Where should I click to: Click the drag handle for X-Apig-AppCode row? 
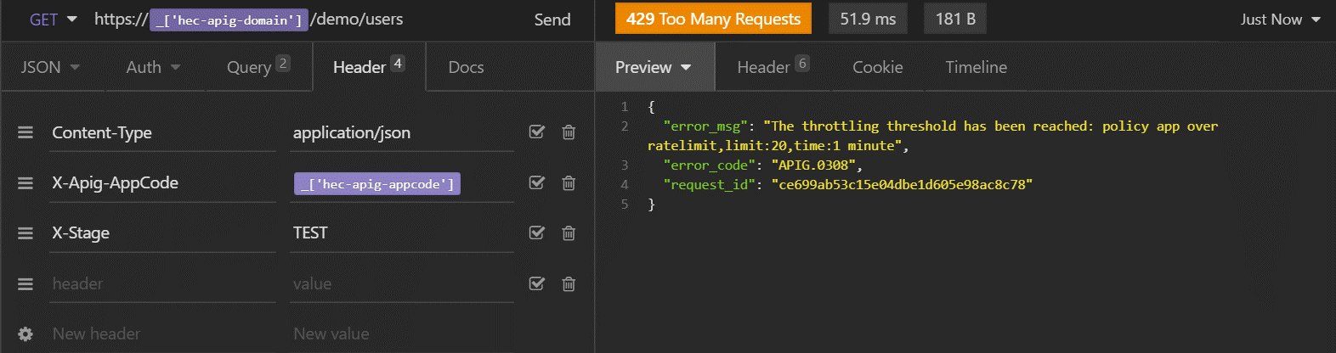click(x=25, y=183)
